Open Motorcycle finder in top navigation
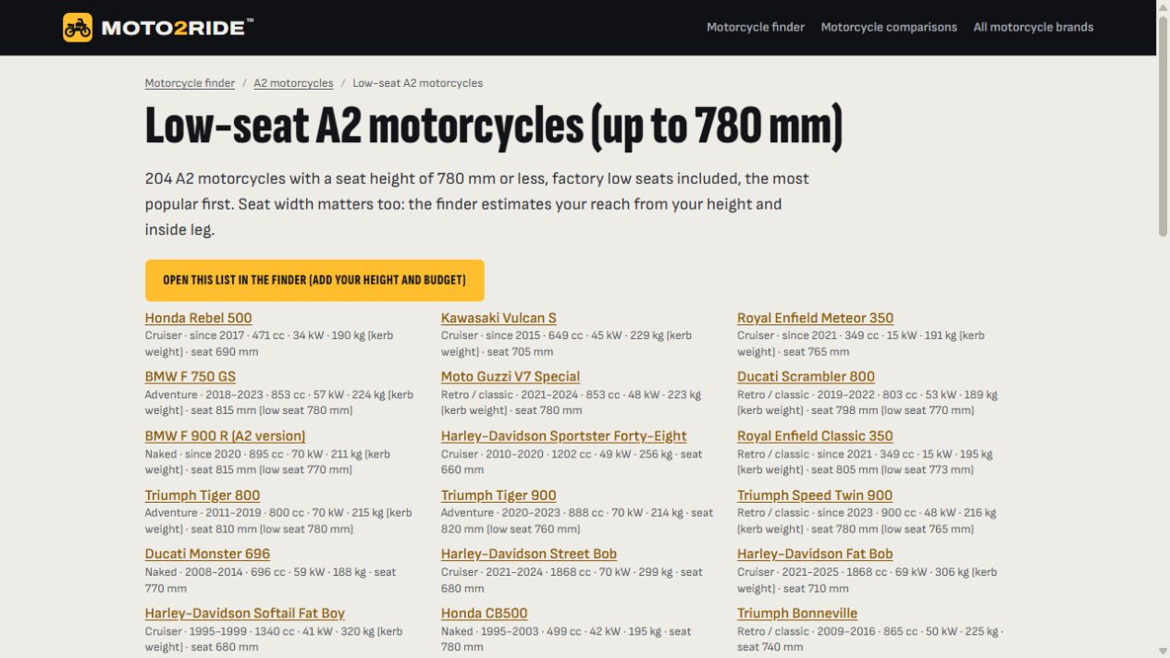Image resolution: width=1170 pixels, height=658 pixels. tap(756, 28)
